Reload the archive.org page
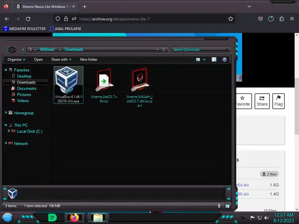 28,19
